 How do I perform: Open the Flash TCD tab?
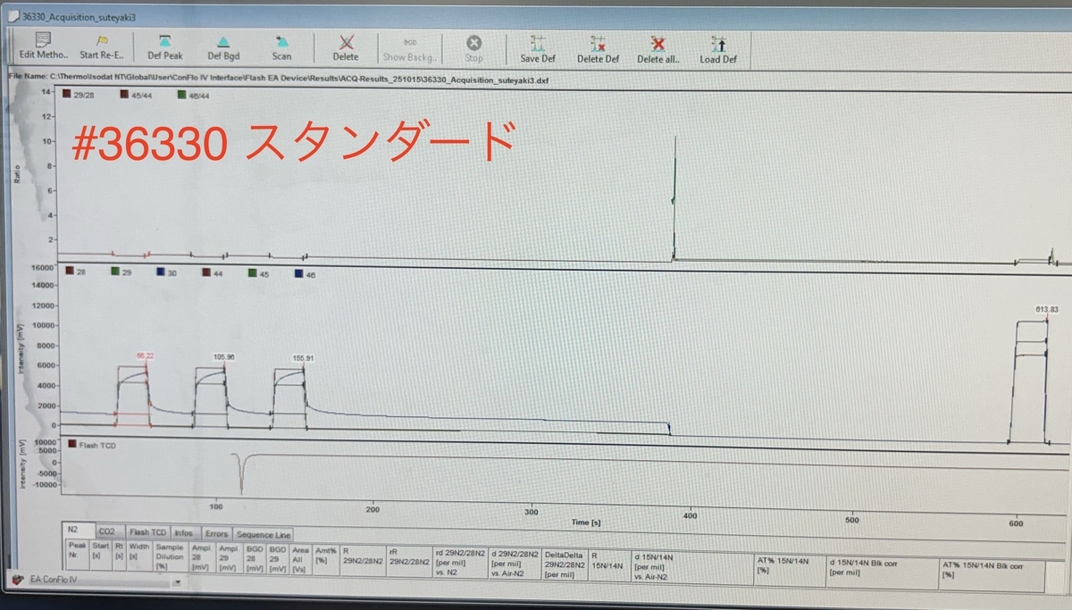pyautogui.click(x=147, y=532)
